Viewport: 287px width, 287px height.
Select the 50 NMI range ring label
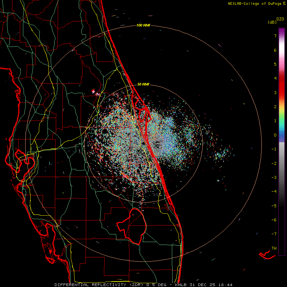tap(143, 84)
